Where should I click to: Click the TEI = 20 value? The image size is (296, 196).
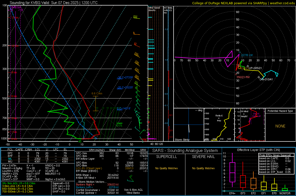pos(50,168)
